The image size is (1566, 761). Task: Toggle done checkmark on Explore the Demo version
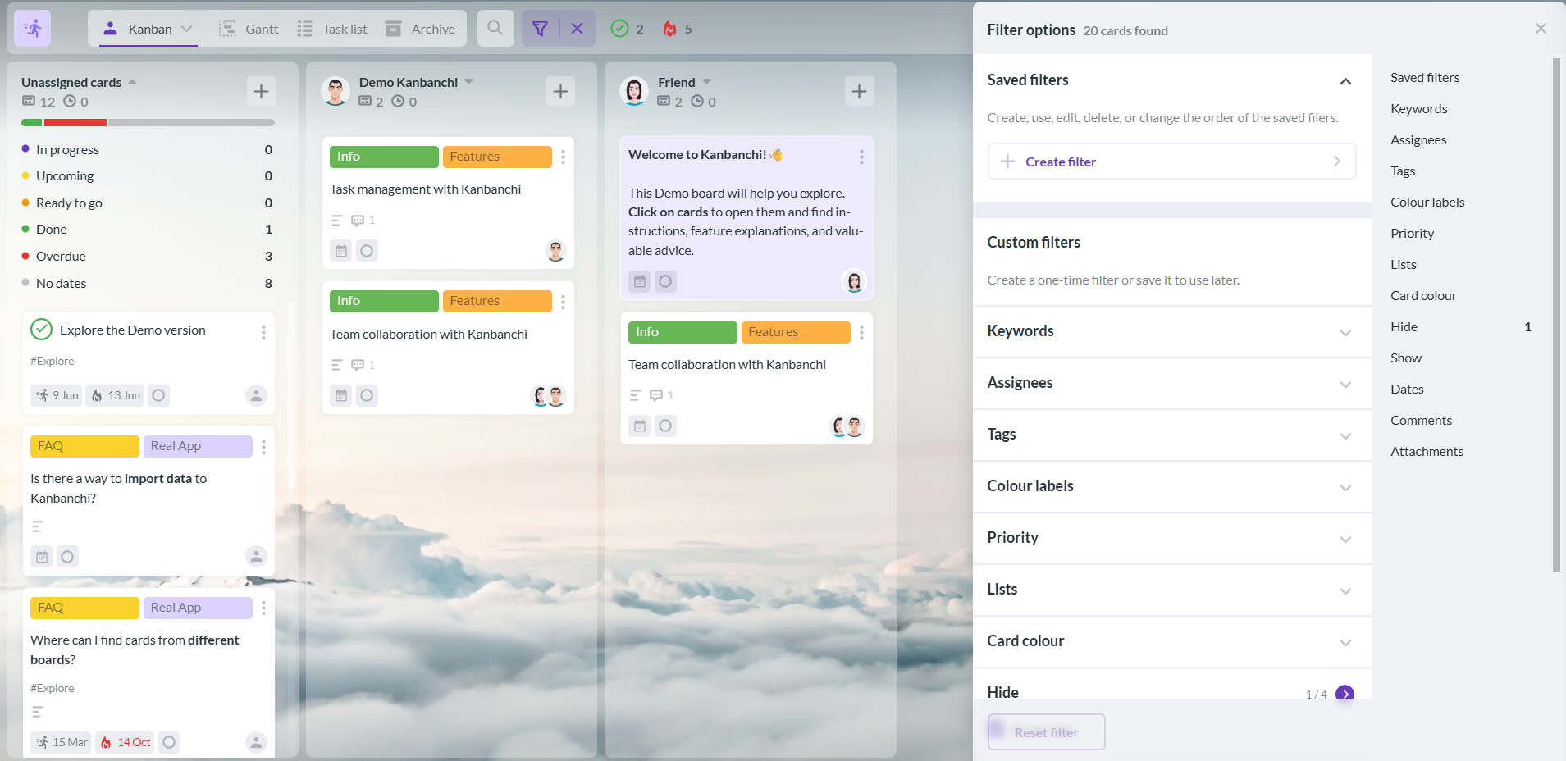(x=41, y=330)
